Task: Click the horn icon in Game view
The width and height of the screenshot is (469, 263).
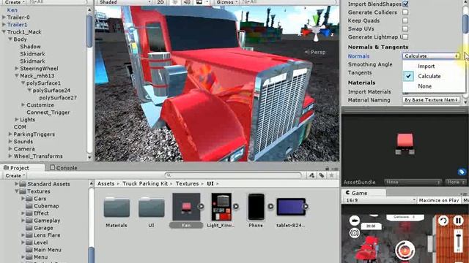Action: click(x=355, y=233)
